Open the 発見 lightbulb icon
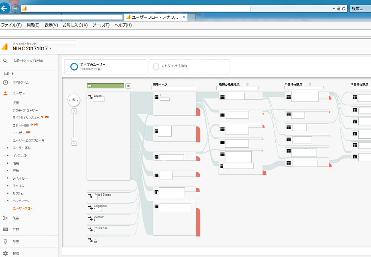This screenshot has height=257, width=371. coord(5,241)
